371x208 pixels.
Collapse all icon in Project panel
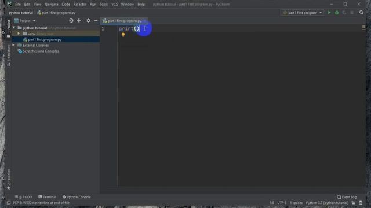click(79, 21)
